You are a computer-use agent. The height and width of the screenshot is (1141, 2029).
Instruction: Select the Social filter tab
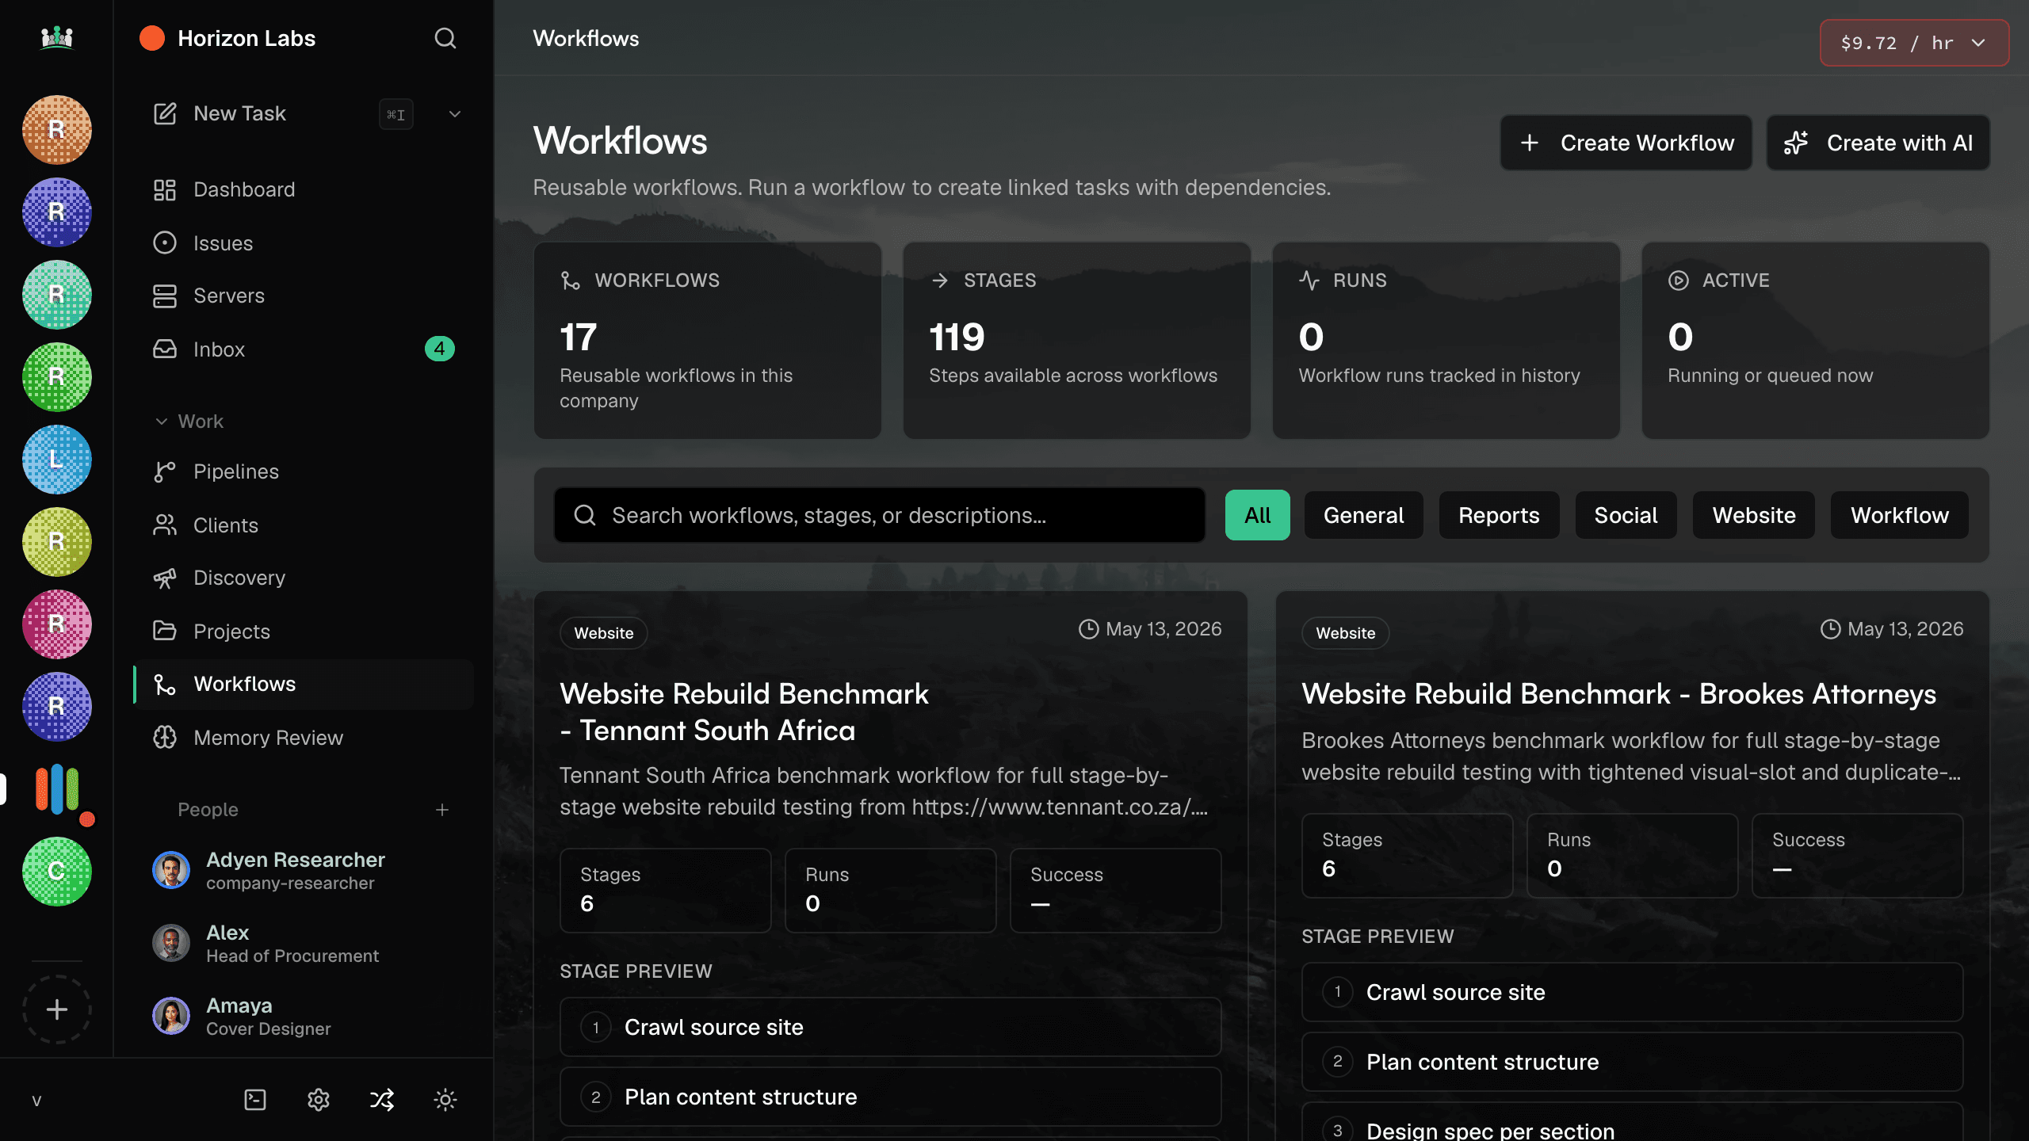coord(1626,515)
